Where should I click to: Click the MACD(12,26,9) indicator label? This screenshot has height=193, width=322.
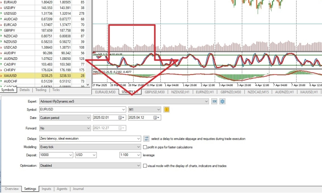coord(112,72)
